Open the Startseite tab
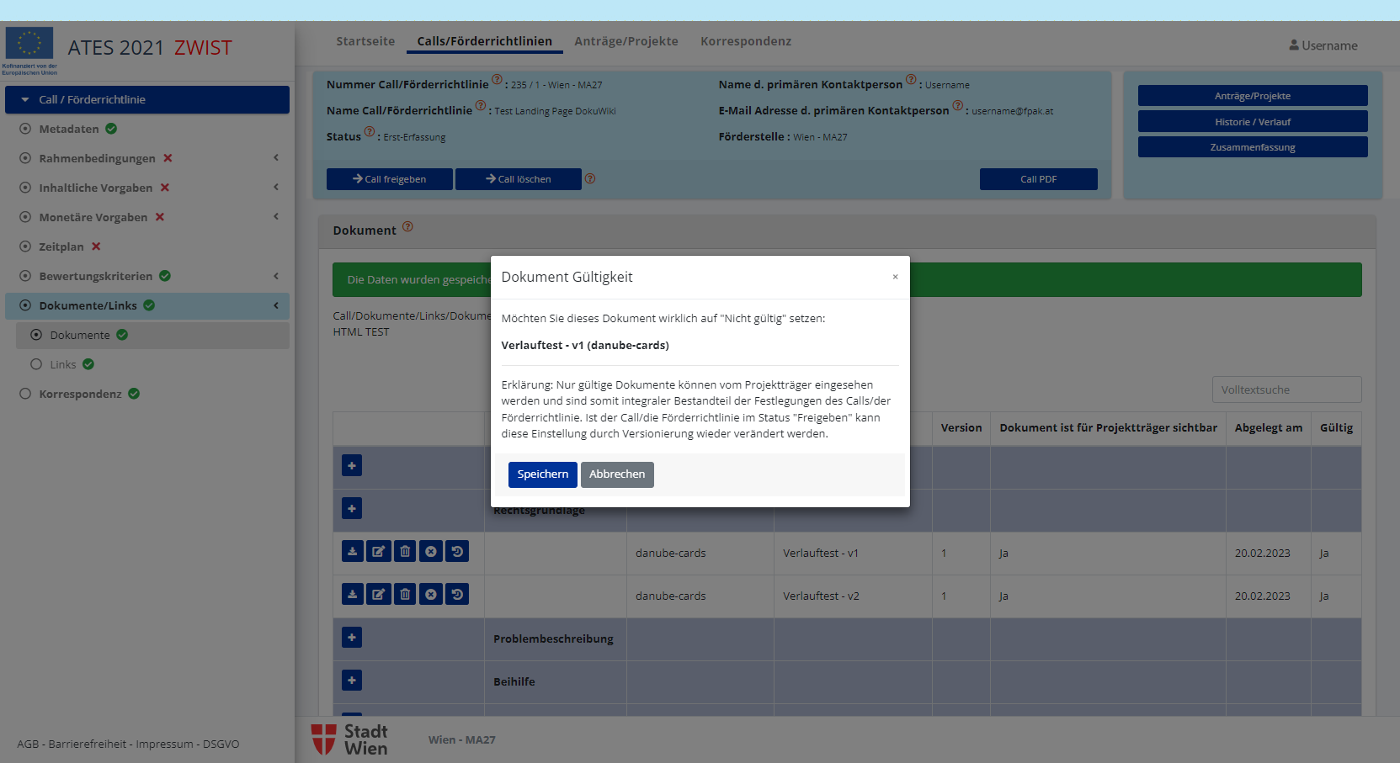Image resolution: width=1400 pixels, height=763 pixels. (365, 41)
